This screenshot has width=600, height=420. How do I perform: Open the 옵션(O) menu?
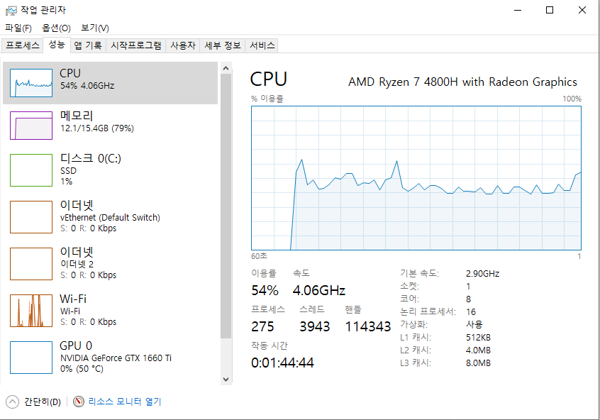point(56,28)
